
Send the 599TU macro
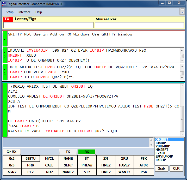[30, 159]
